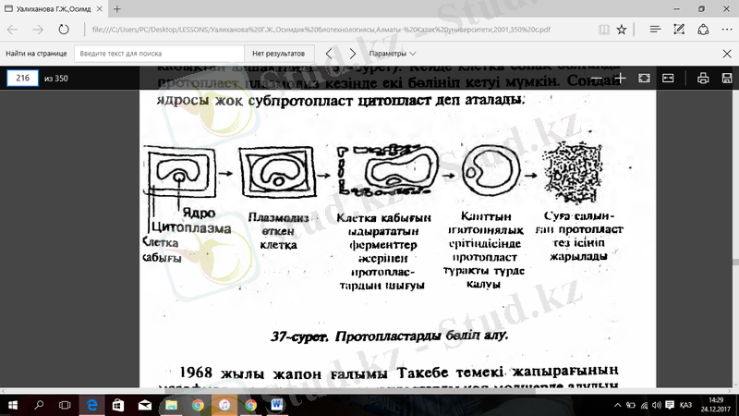The height and width of the screenshot is (416, 739).
Task: Click the Найти на странице label
Action: tap(36, 54)
